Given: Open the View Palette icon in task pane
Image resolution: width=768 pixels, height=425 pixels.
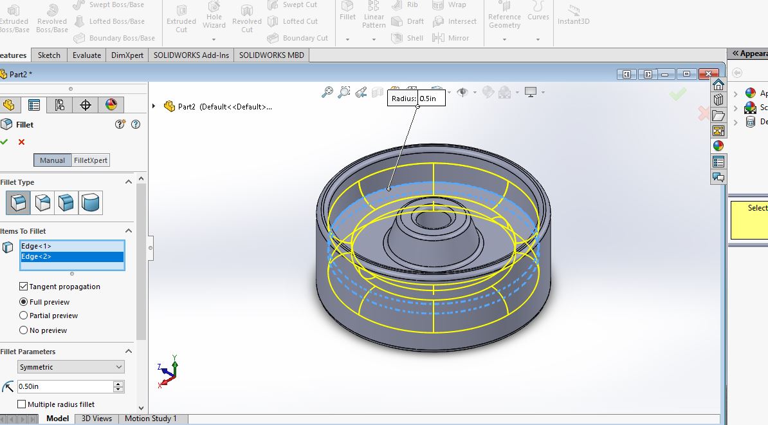Looking at the screenshot, I should click(718, 131).
